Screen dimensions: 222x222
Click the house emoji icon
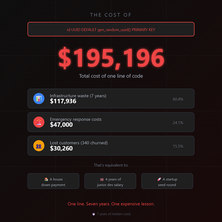point(46,179)
